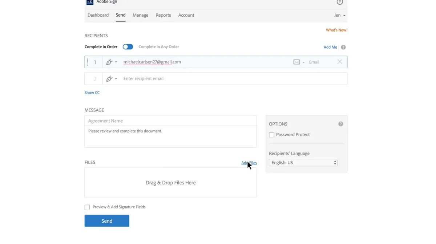
Task: Open the Manage tab
Action: coord(140,15)
